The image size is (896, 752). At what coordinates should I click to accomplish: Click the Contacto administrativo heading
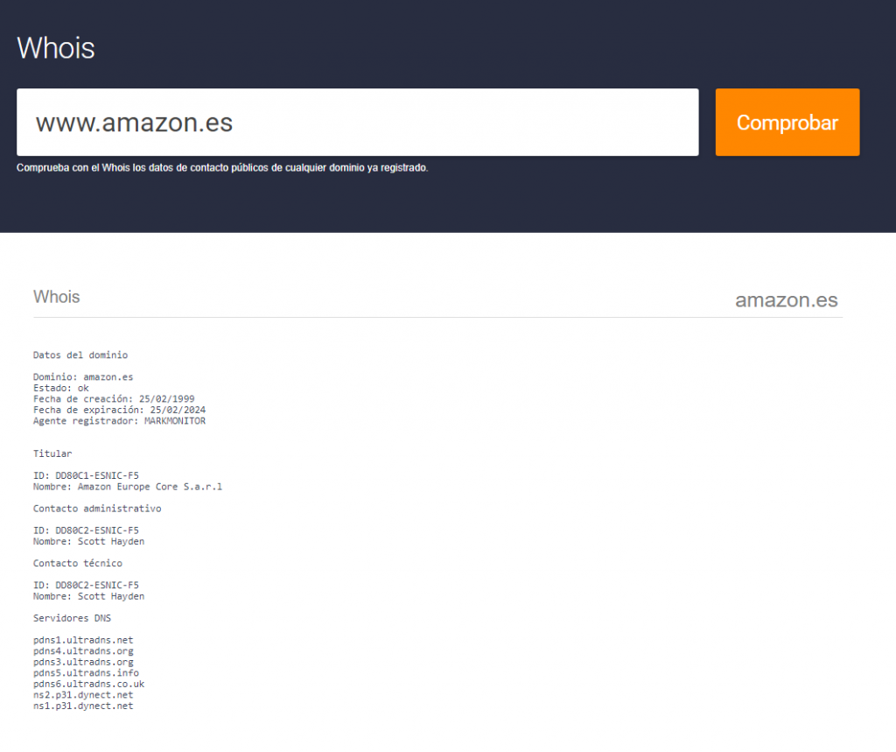point(97,509)
